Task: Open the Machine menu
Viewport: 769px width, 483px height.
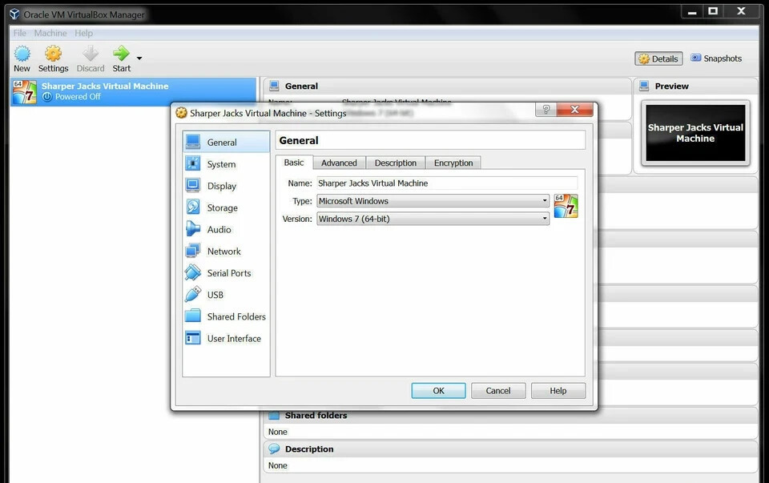Action: 50,33
